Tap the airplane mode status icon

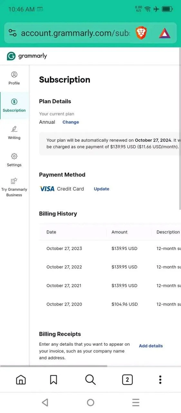tap(157, 9)
